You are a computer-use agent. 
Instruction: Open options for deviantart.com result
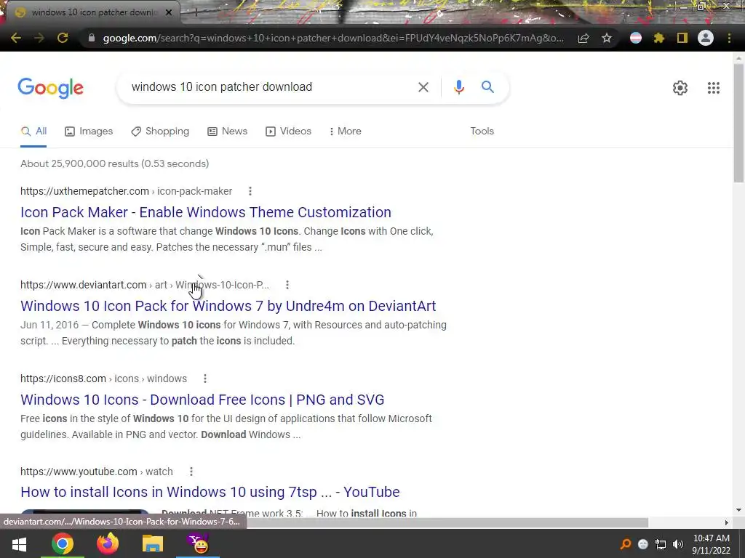[287, 285]
